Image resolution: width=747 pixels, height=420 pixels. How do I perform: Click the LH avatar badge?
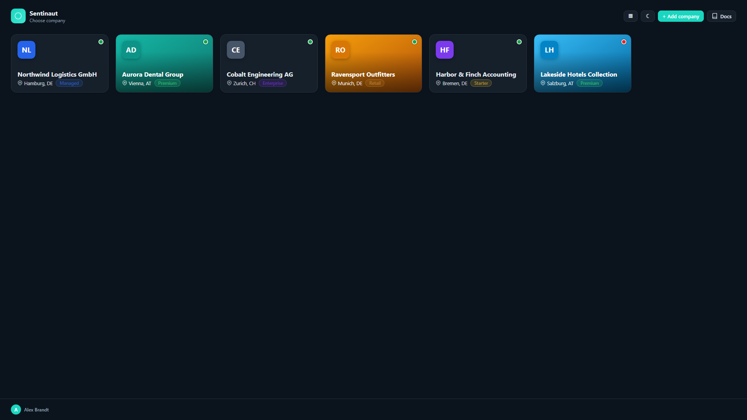point(549,50)
